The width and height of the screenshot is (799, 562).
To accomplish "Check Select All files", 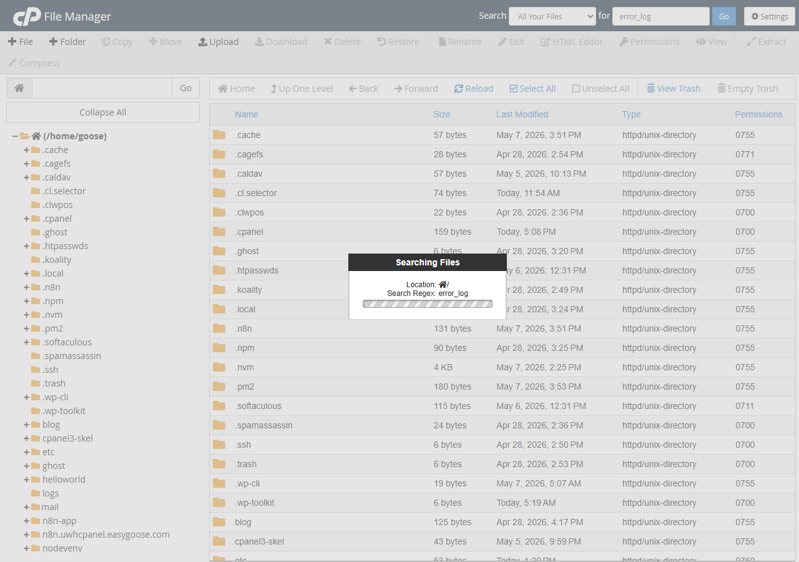I will [532, 89].
